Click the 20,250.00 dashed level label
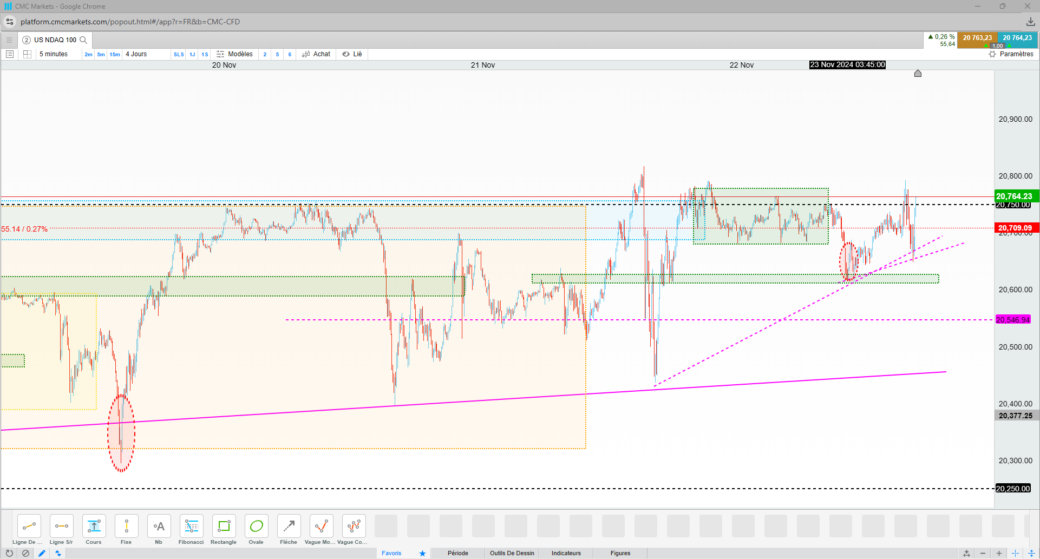The height and width of the screenshot is (559, 1040). click(x=1013, y=489)
